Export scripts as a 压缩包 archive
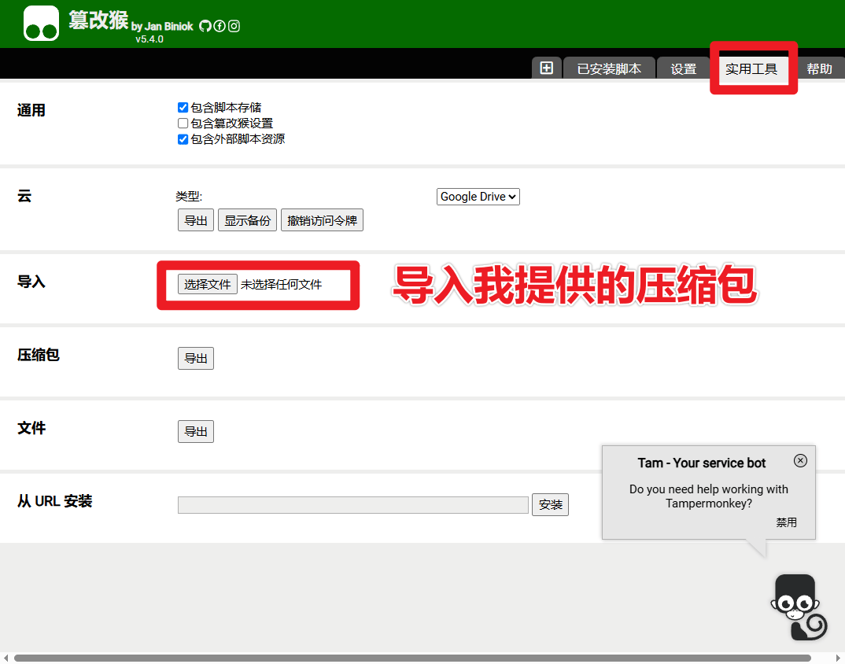This screenshot has height=664, width=845. click(195, 358)
